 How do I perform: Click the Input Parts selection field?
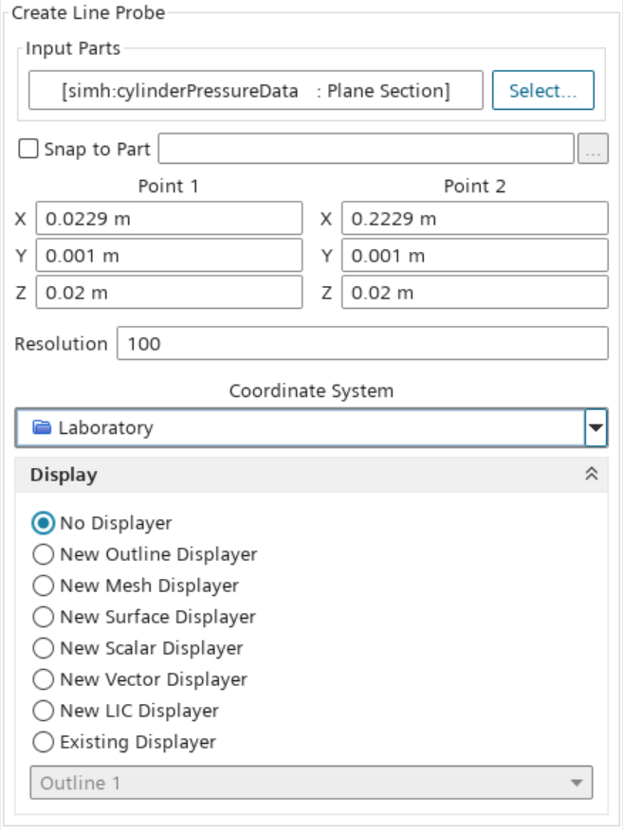(255, 91)
